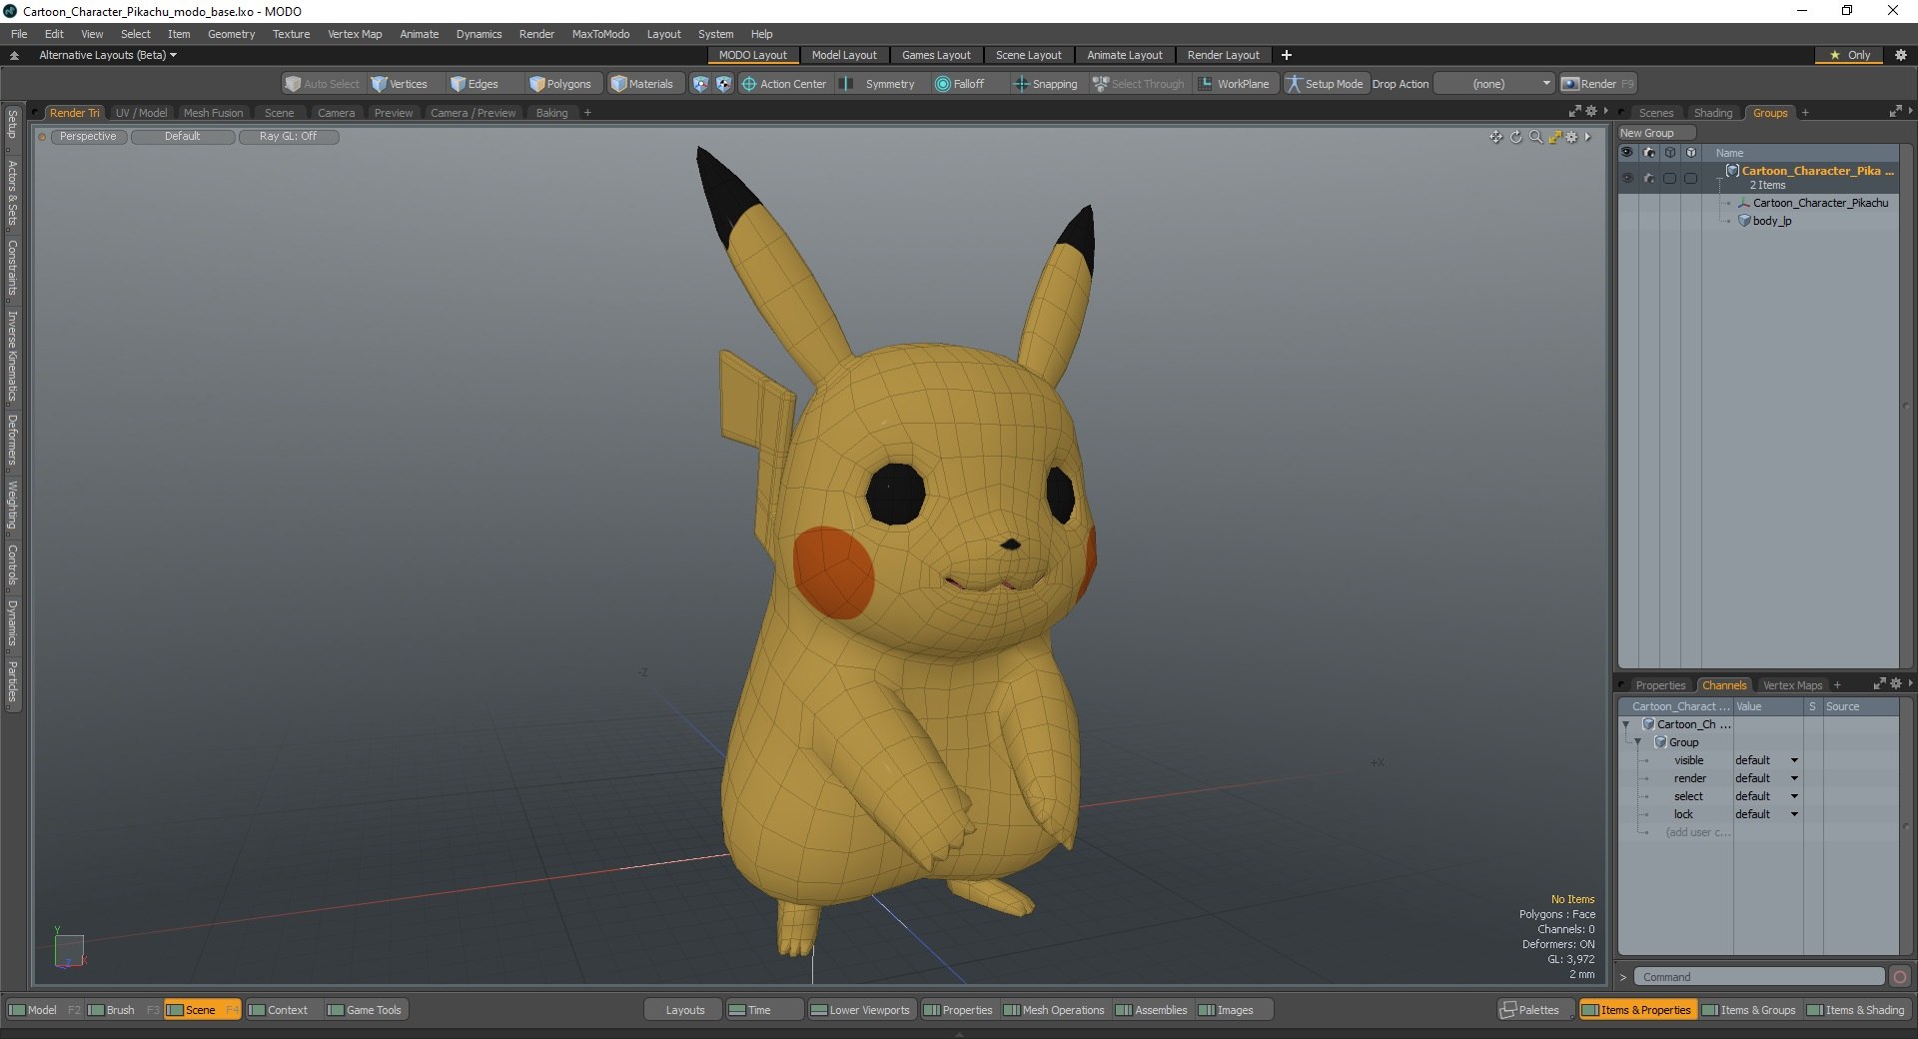The height and width of the screenshot is (1039, 1918).
Task: Click the Render F9 button
Action: coord(1597,84)
